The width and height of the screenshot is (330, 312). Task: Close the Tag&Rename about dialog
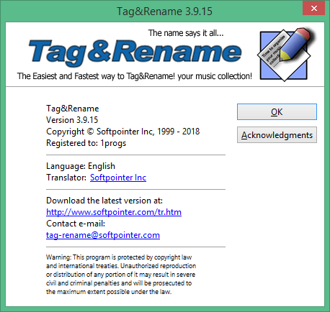tap(313, 9)
